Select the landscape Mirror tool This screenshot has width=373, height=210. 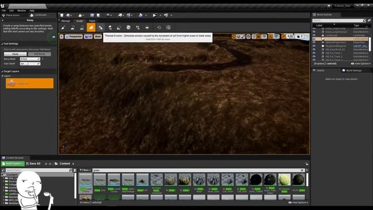pyautogui.click(x=147, y=27)
